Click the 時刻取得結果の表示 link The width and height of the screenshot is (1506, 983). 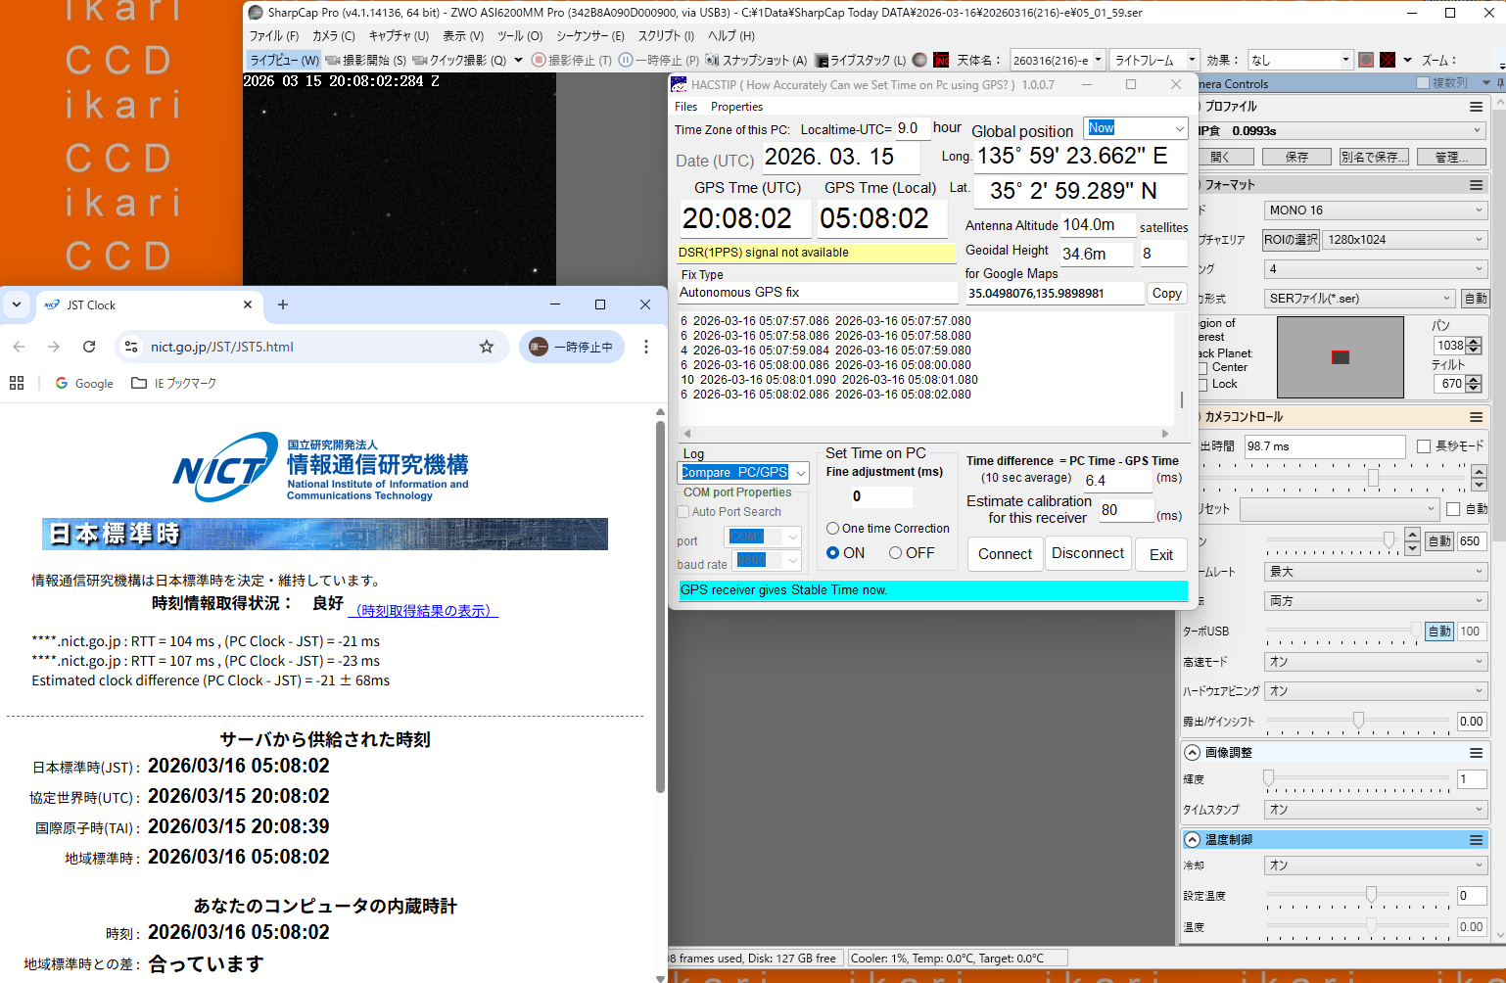coord(425,611)
